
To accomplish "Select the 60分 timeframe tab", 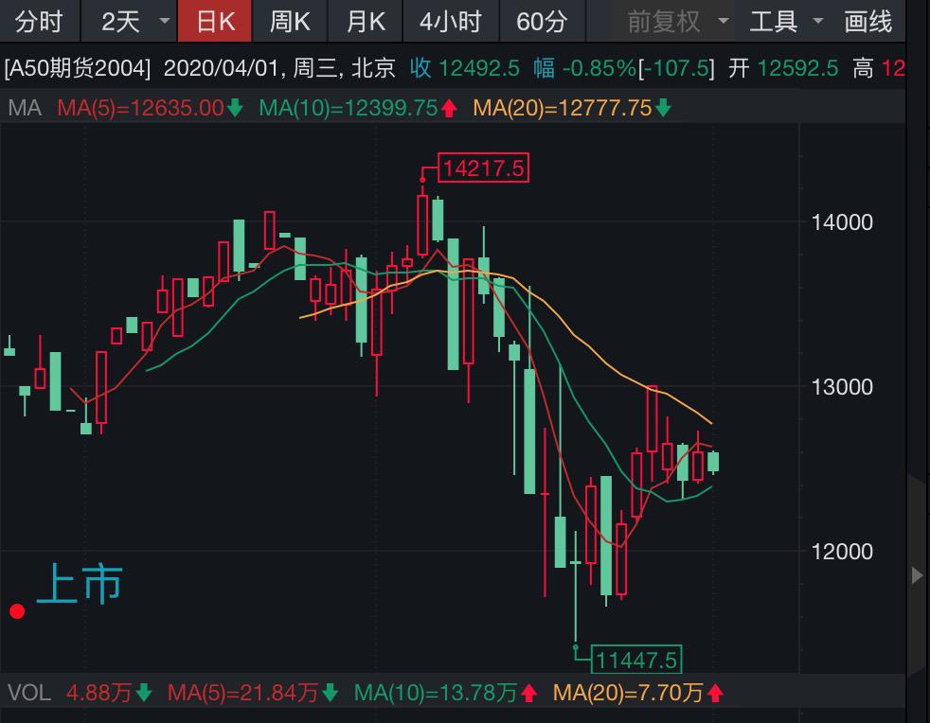I will [x=542, y=22].
